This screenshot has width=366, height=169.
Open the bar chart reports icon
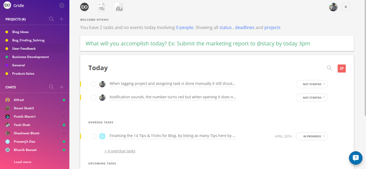pyautogui.click(x=119, y=7)
